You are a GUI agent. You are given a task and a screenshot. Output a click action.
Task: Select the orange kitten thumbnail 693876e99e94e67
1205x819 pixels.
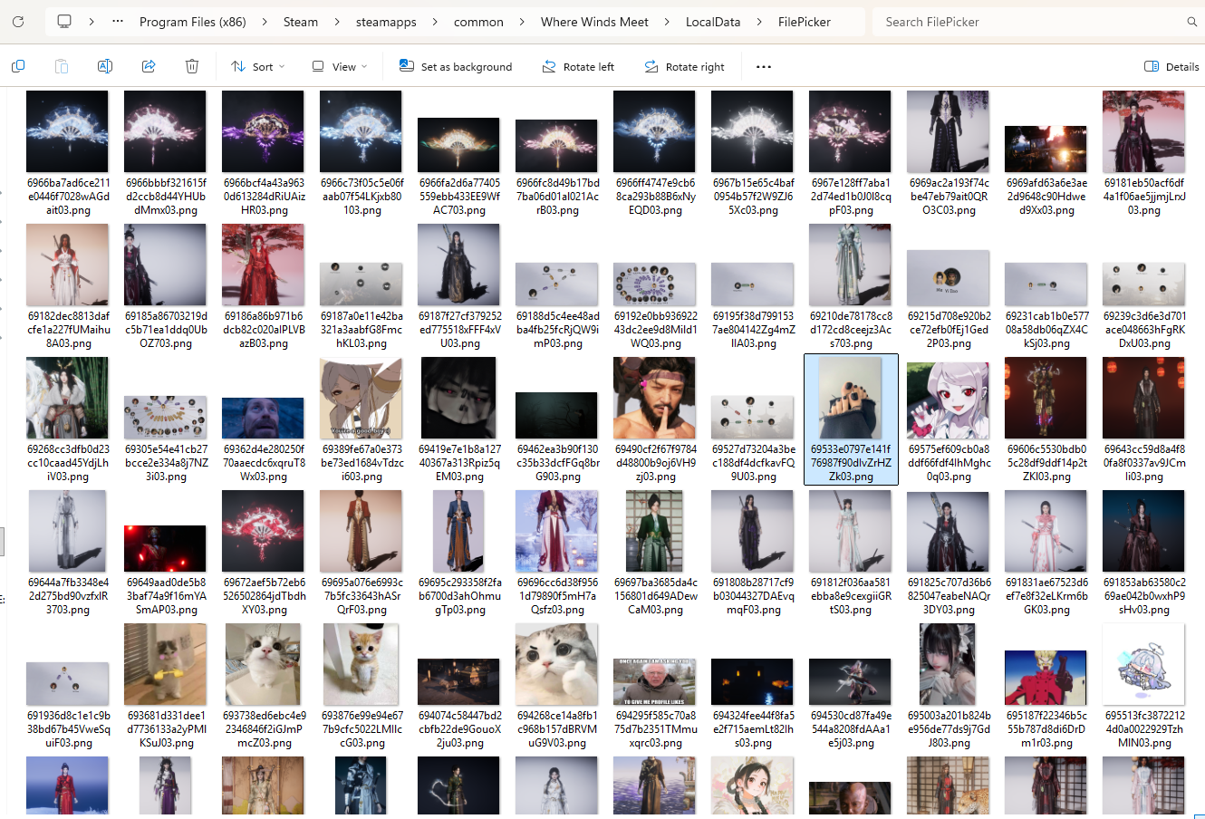tap(361, 664)
